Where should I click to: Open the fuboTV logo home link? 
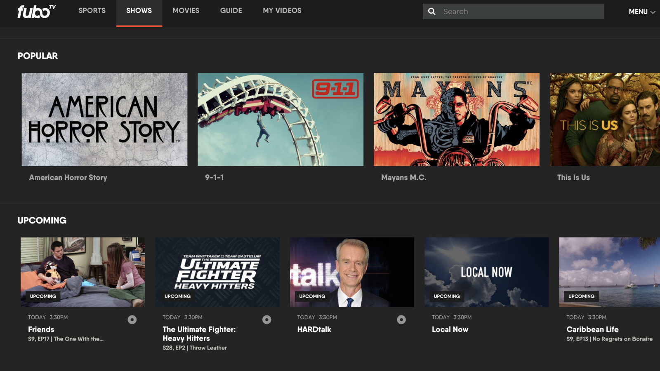click(x=36, y=12)
